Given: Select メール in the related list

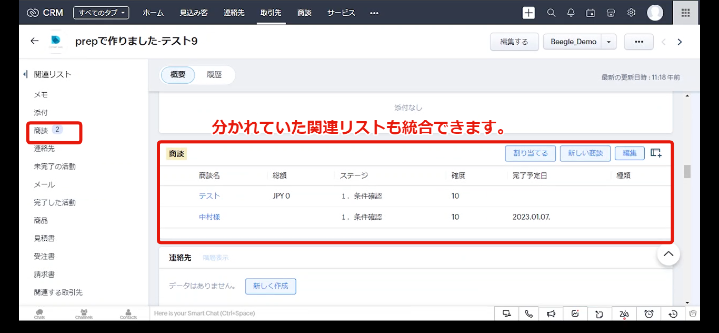Looking at the screenshot, I should pyautogui.click(x=44, y=184).
